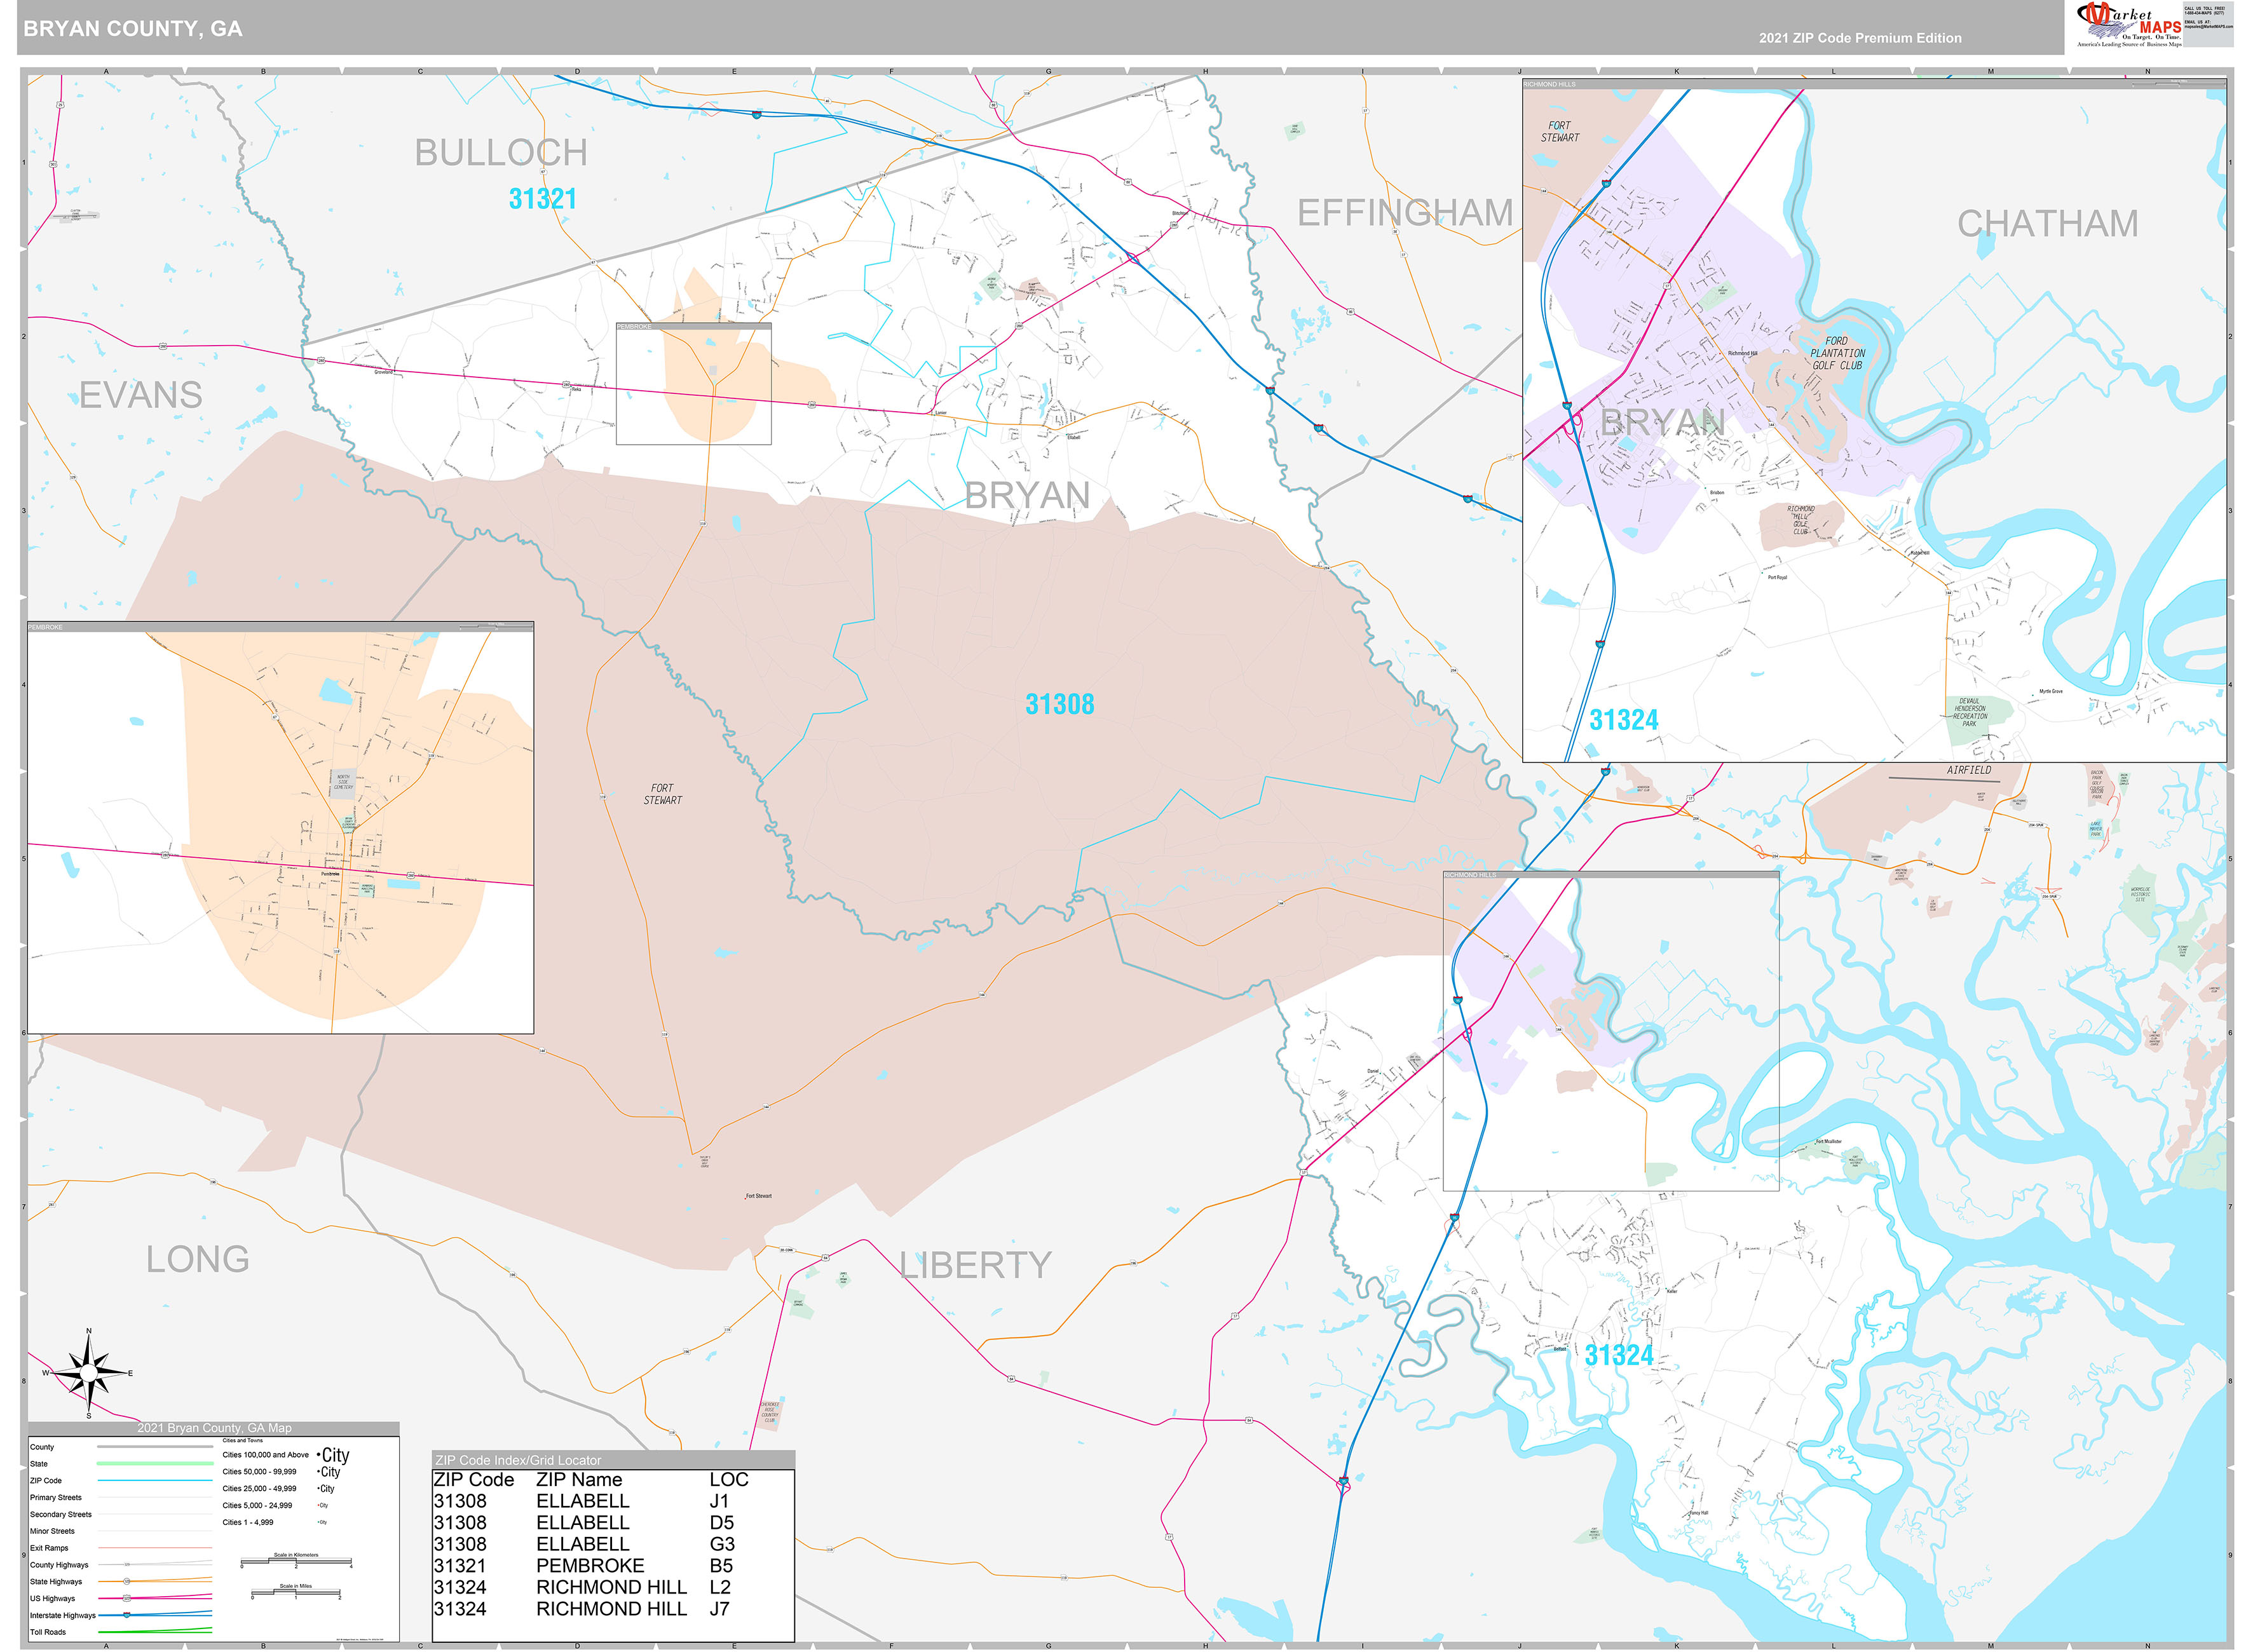The height and width of the screenshot is (1652, 2253).
Task: Click the compass rose symbol
Action: point(89,1374)
